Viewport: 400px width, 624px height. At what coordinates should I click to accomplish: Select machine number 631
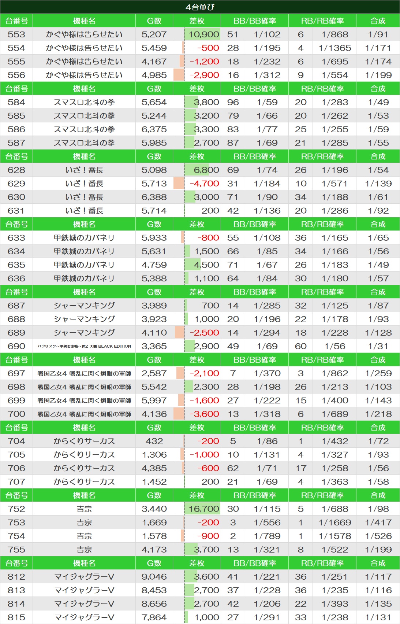point(16,211)
